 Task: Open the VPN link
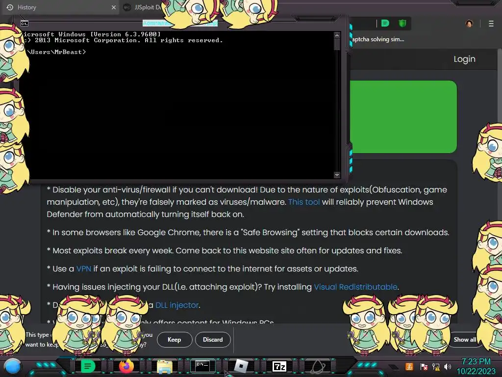pyautogui.click(x=83, y=269)
